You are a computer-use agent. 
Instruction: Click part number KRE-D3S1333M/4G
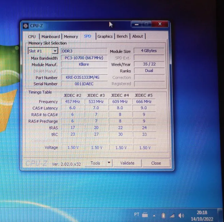(x=84, y=77)
